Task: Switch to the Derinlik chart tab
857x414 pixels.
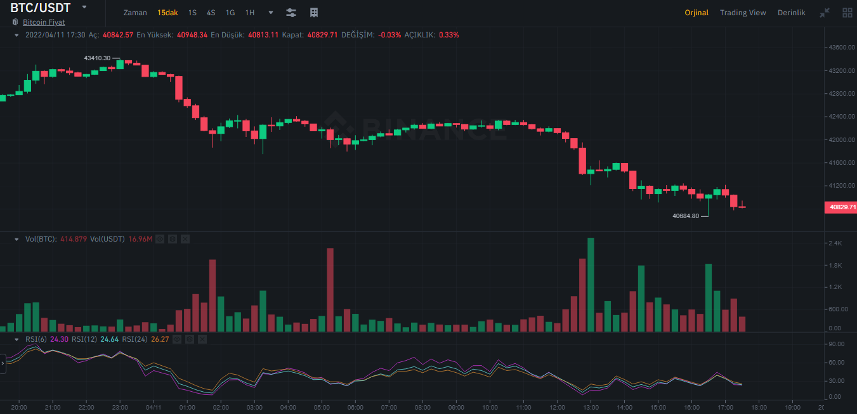Action: [791, 13]
